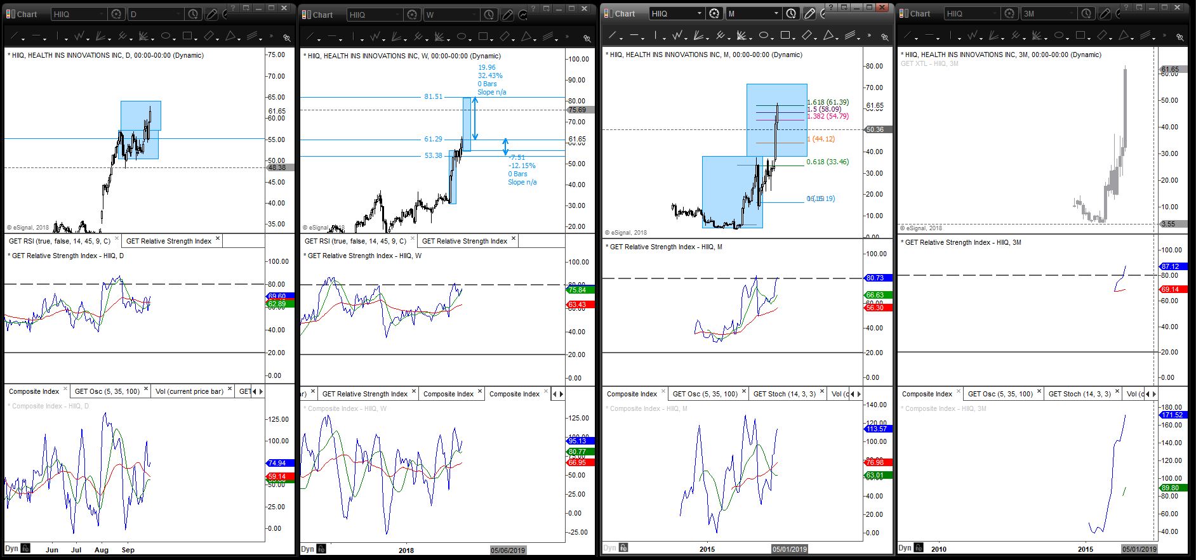Close GET Relative Strength Index tab, daily chart
This screenshot has width=1196, height=560.
click(x=218, y=239)
